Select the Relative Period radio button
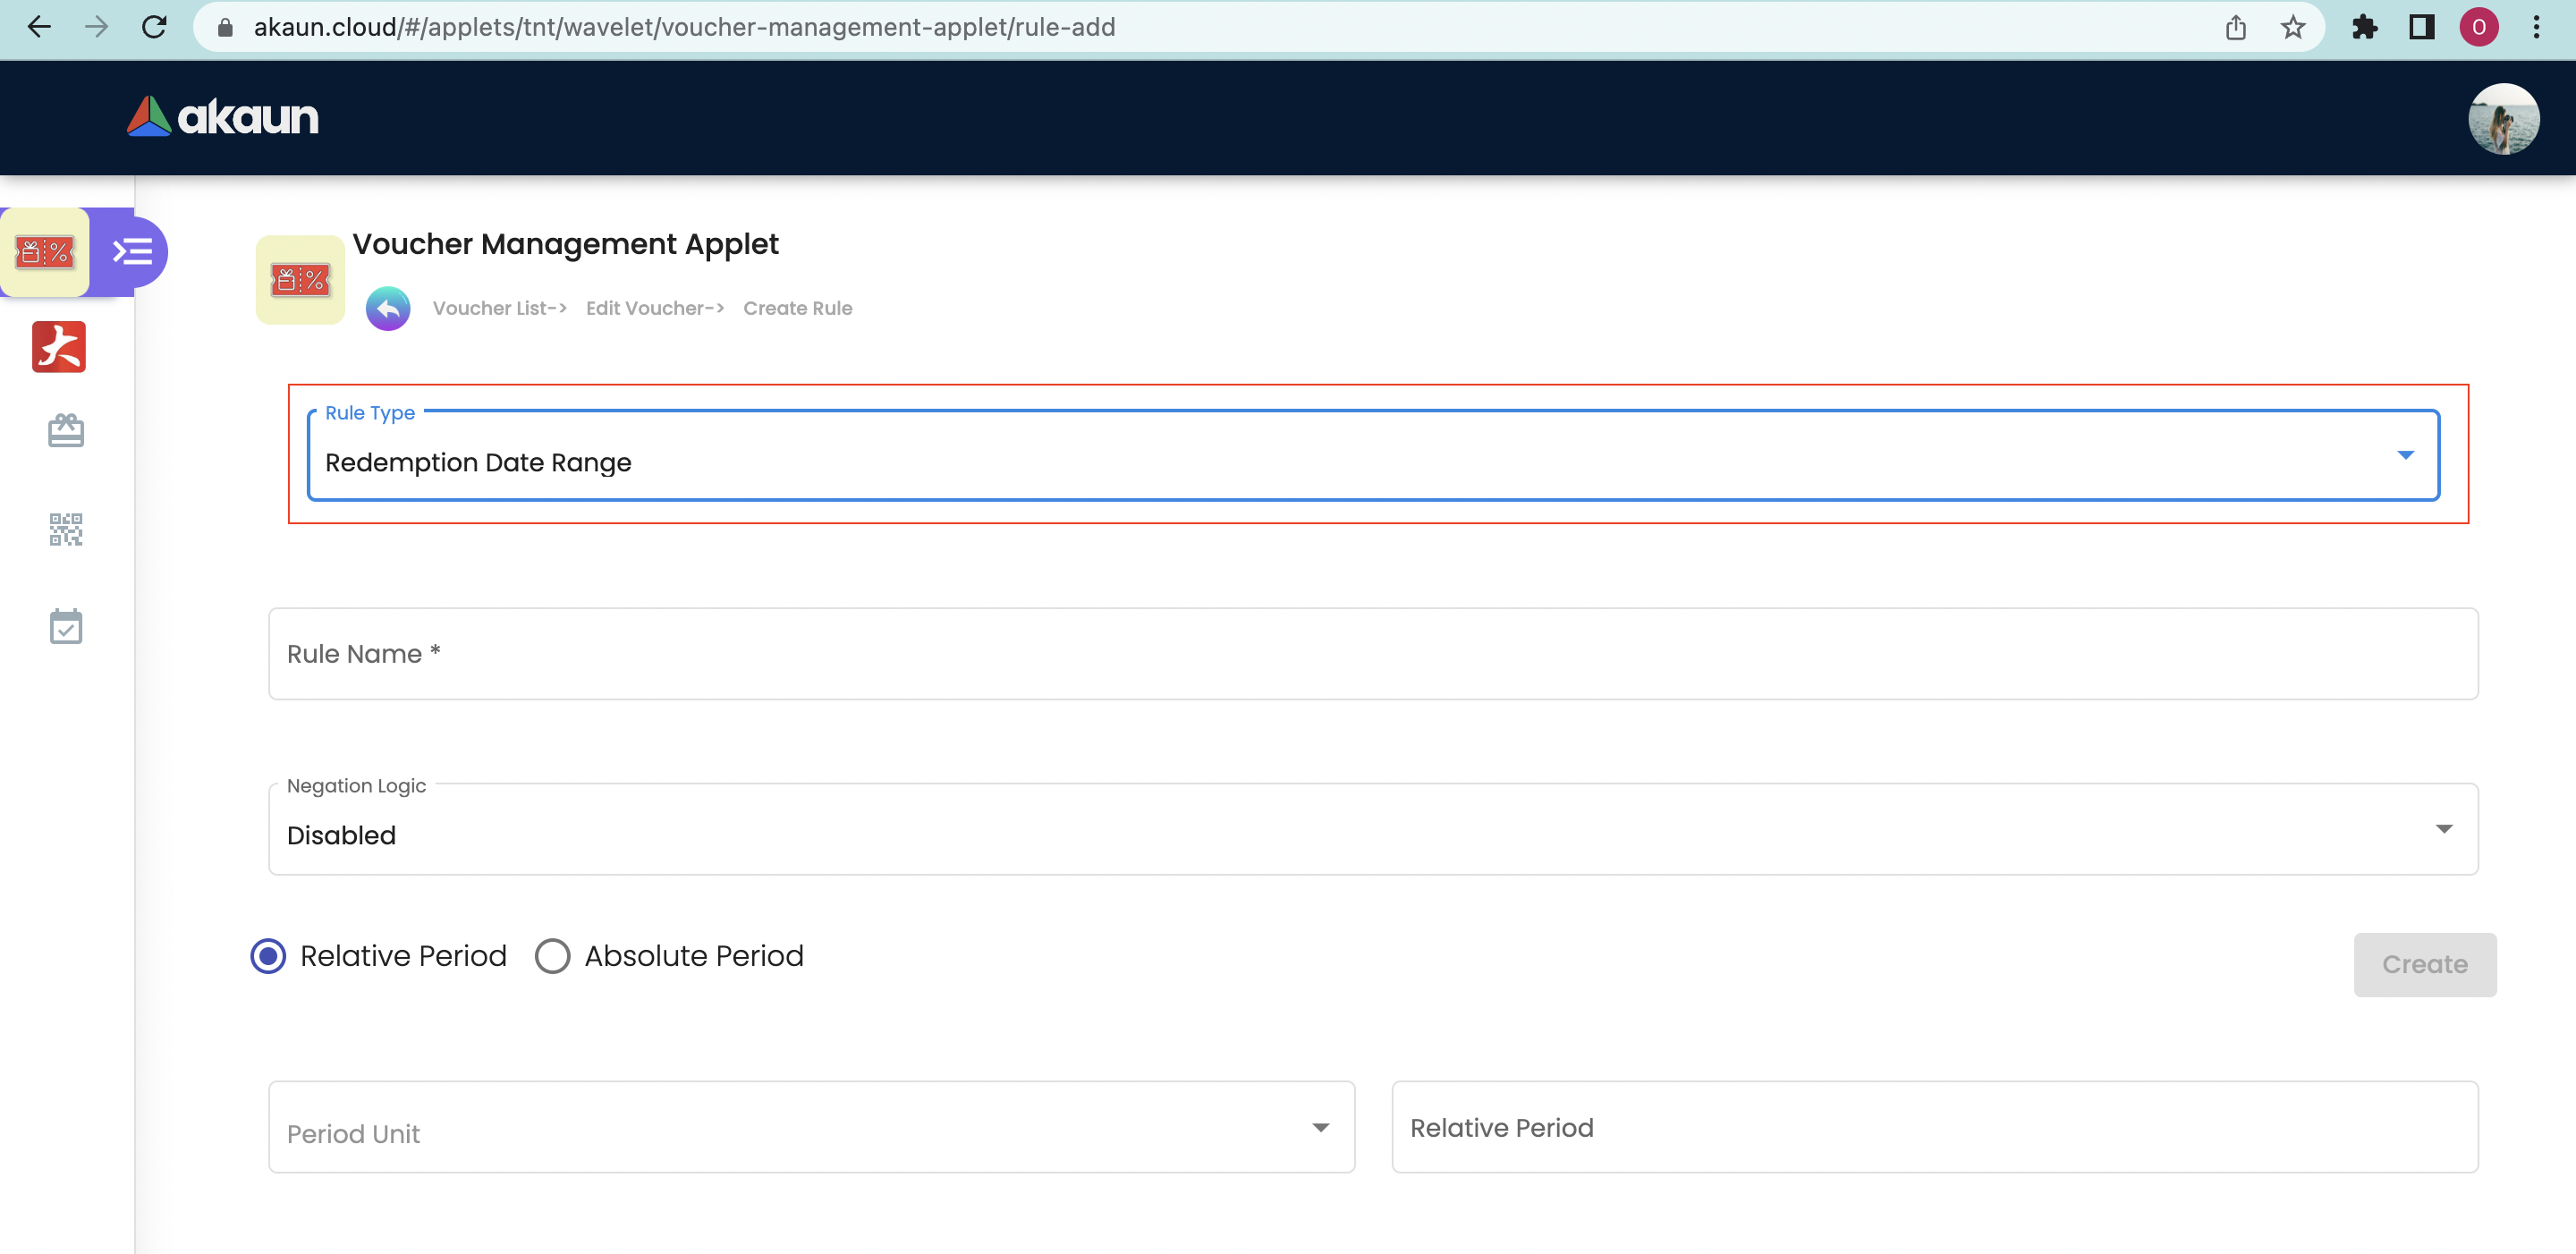Viewport: 2576px width, 1254px height. pyautogui.click(x=268, y=956)
